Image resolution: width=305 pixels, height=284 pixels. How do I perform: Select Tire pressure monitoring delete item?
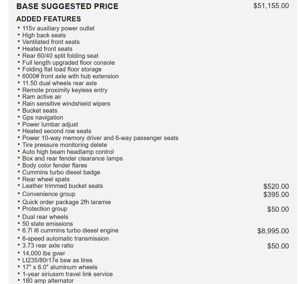pyautogui.click(x=64, y=145)
